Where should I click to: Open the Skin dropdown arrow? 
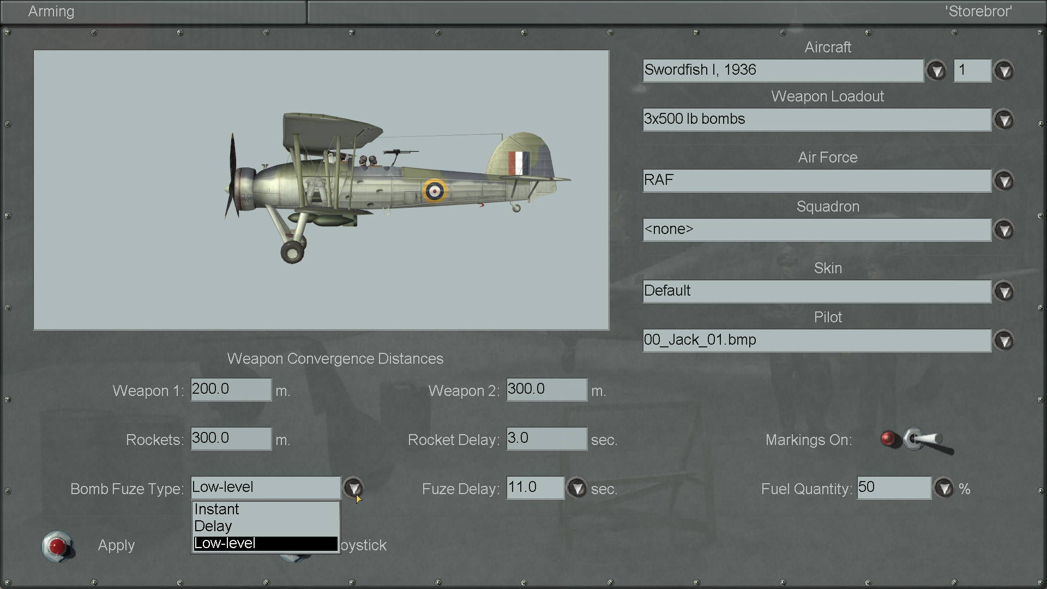click(1004, 291)
